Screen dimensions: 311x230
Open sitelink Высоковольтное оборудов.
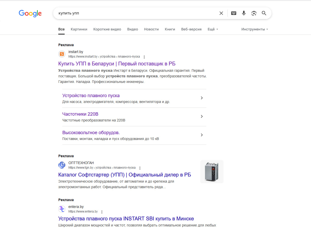coord(91,133)
